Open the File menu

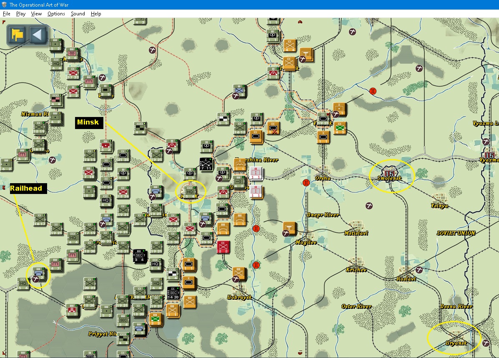(6, 14)
